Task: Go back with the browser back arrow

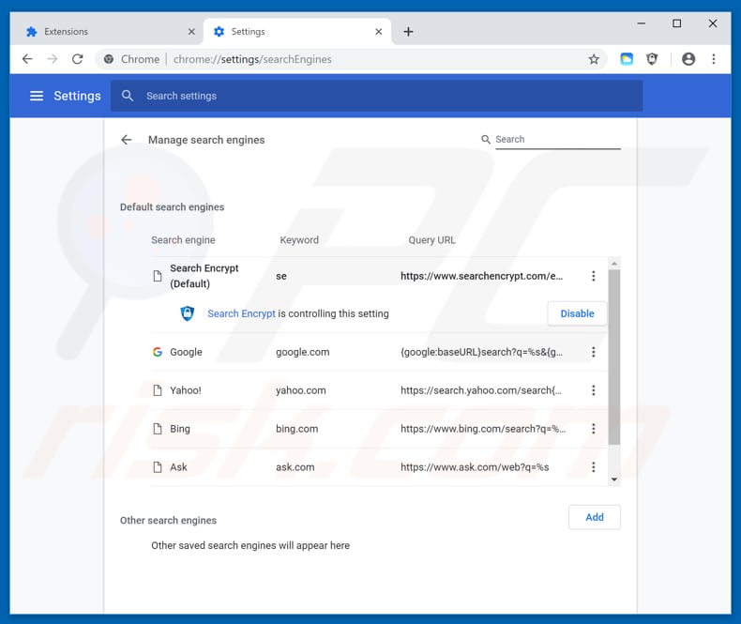Action: (x=27, y=59)
